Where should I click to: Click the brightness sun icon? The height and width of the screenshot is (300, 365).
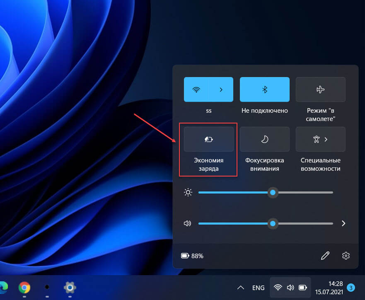[x=188, y=192]
